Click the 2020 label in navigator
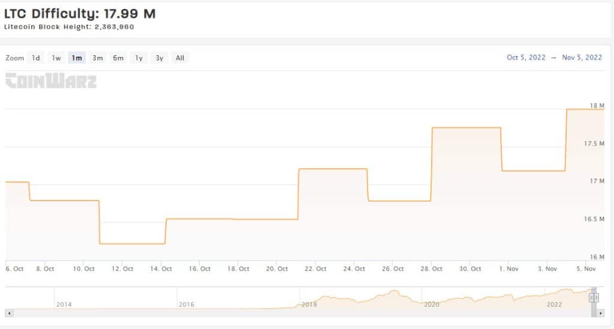This screenshot has height=329, width=614. (x=432, y=304)
